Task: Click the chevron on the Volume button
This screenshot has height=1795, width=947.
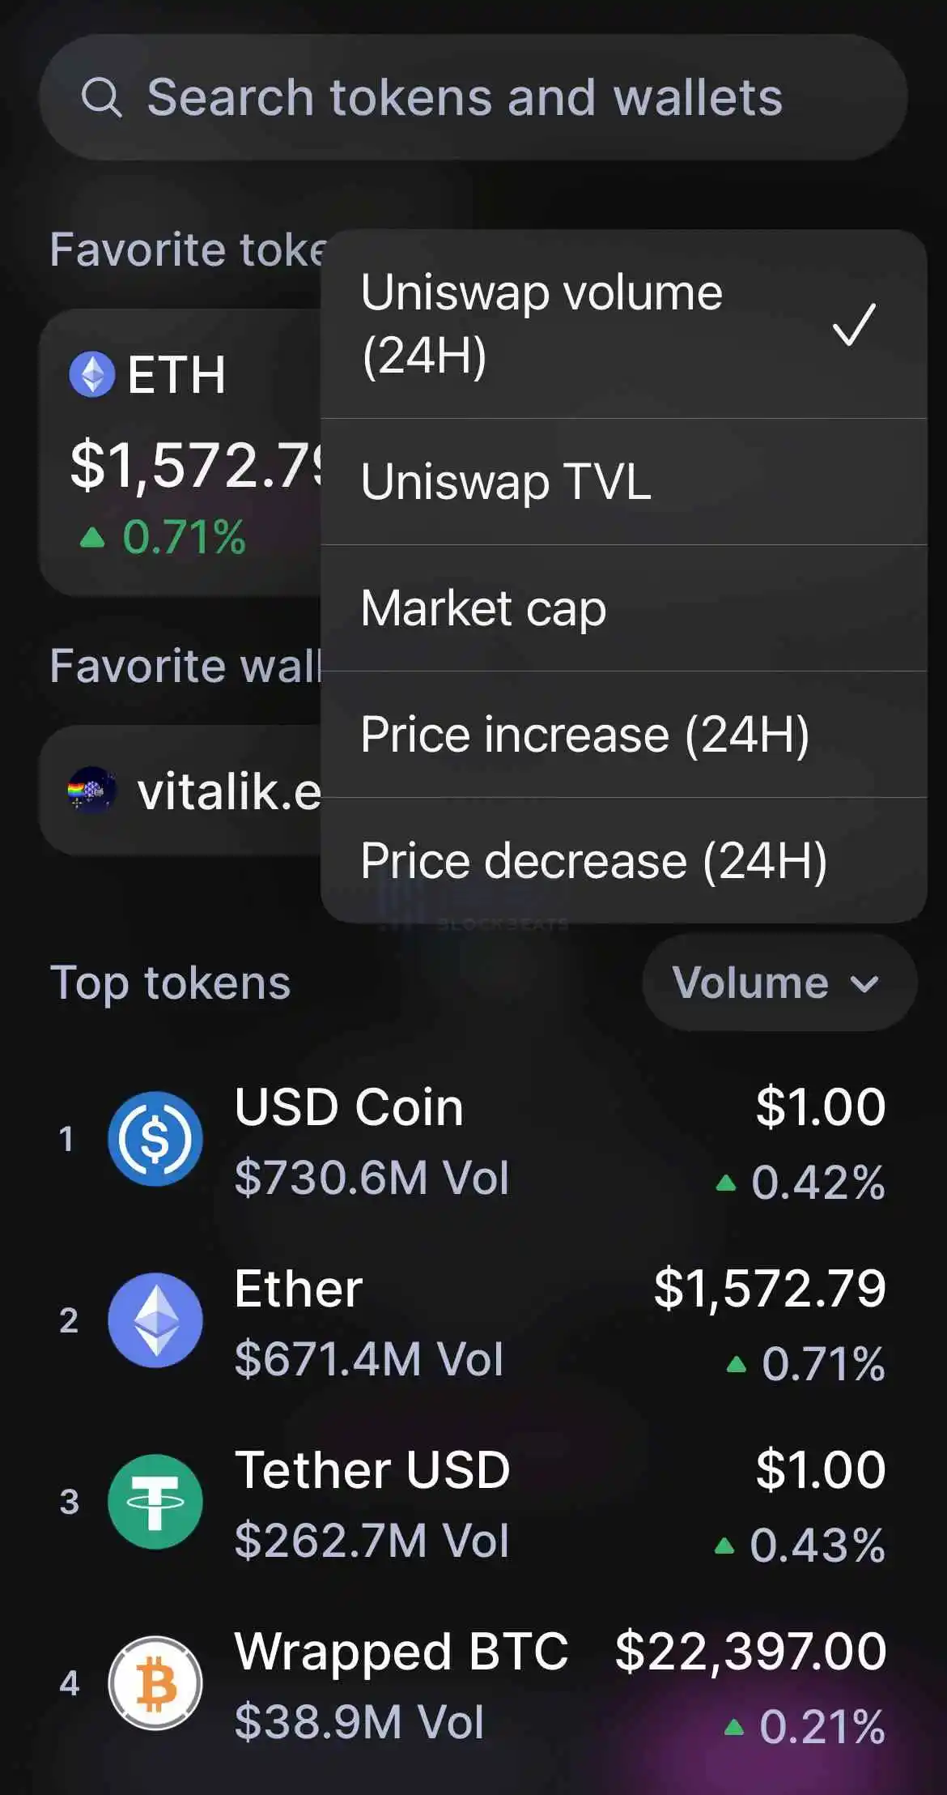Action: 864,984
